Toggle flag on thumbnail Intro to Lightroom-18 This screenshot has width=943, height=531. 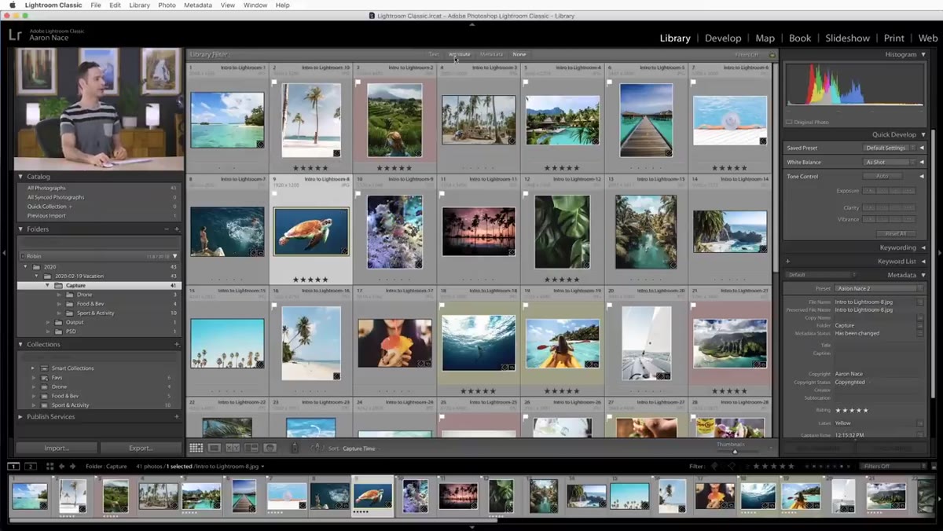click(442, 305)
